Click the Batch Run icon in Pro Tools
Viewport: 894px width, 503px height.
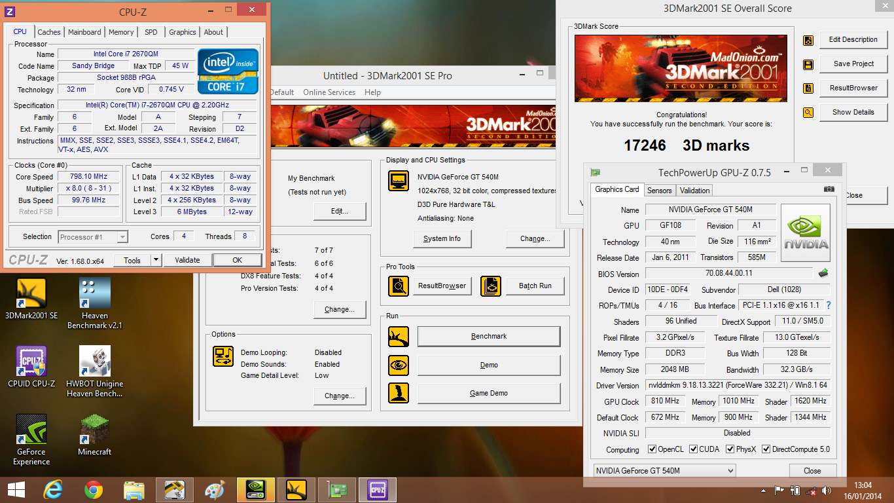pos(491,286)
